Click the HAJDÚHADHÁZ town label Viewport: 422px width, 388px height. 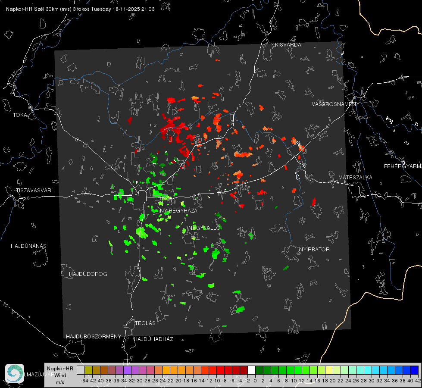coord(153,339)
